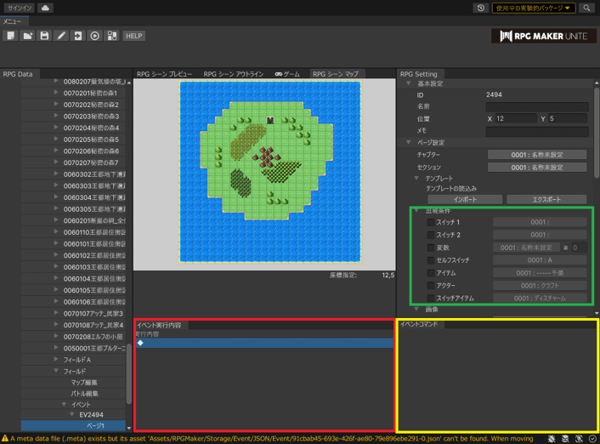This screenshot has height=444, width=600.
Task: Select マップ編集 in the tree
Action: [83, 383]
